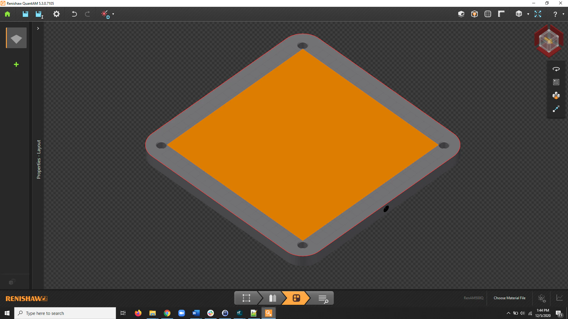
Task: Select the Home icon
Action: point(7,14)
